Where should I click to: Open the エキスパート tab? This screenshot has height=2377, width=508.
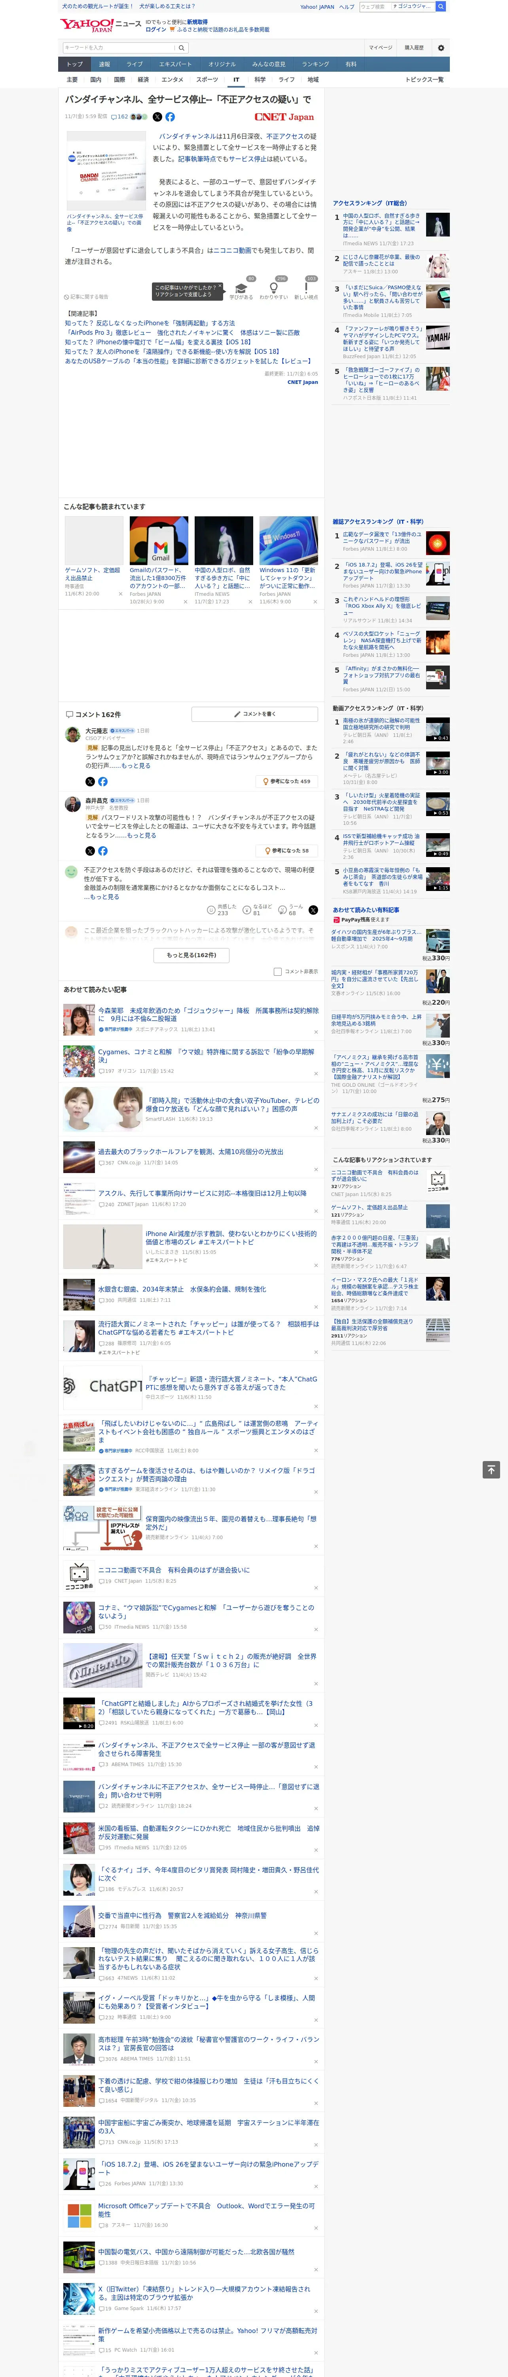click(175, 65)
